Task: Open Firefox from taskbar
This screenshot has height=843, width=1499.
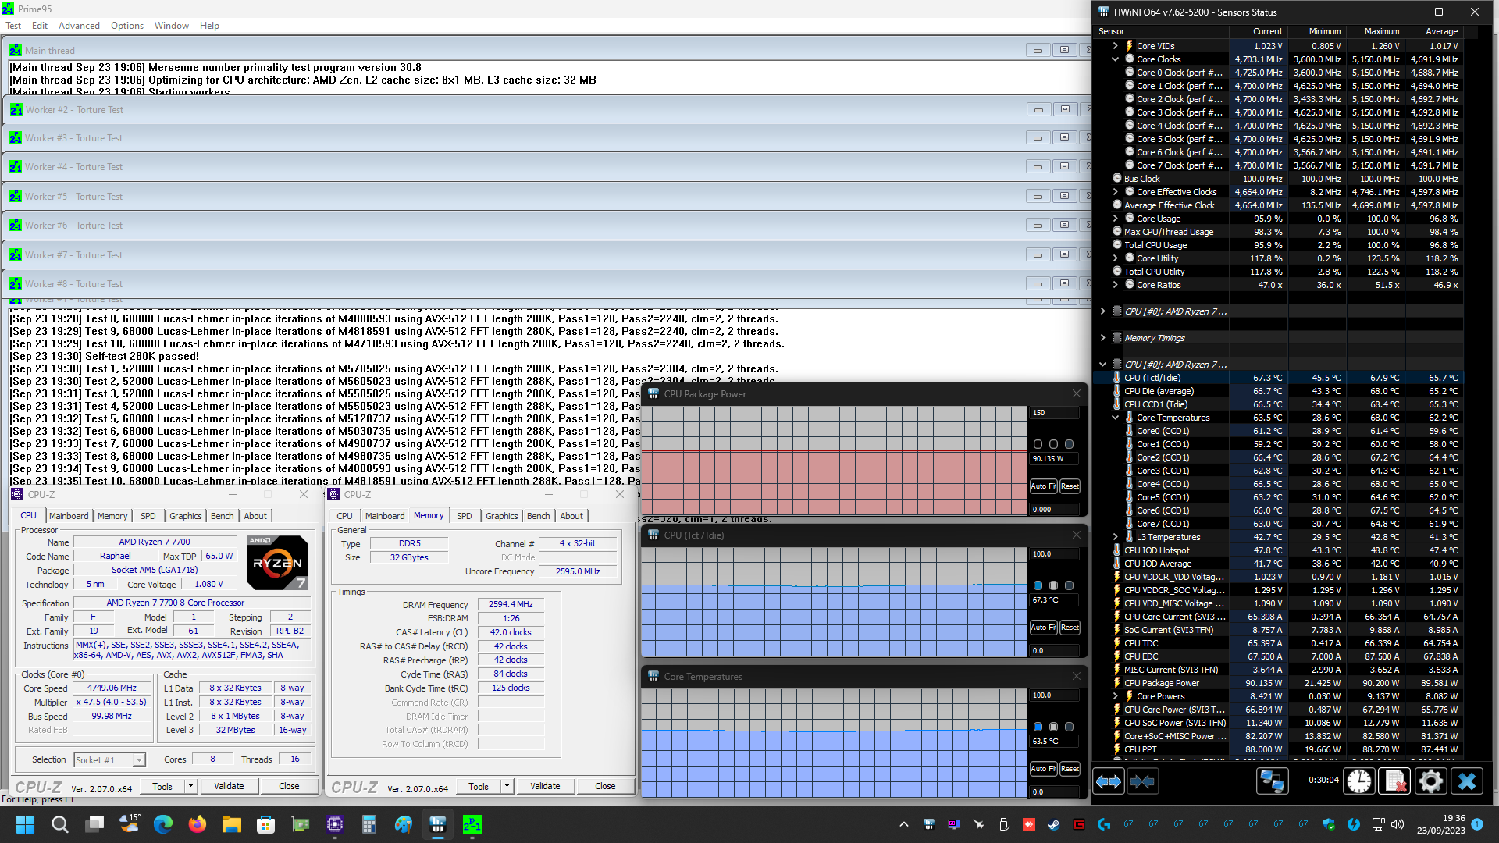Action: (198, 823)
